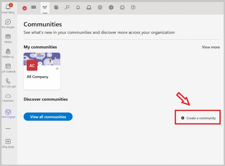Open help question mark icon
225x166 pixels.
133,7
